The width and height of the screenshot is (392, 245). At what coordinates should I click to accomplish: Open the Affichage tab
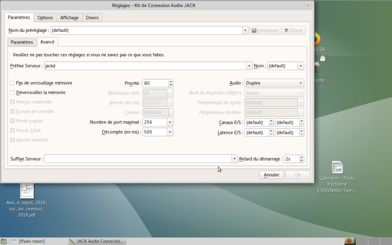coord(69,18)
